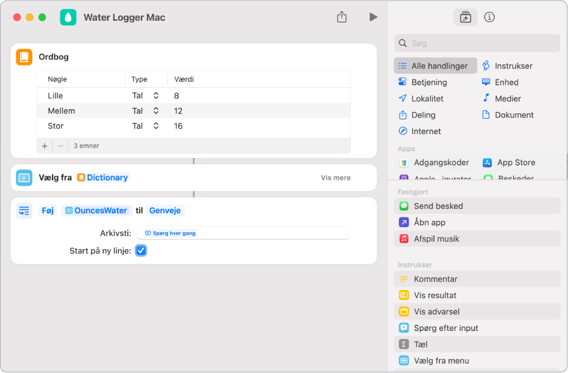Show shortcut details info icon
This screenshot has height=373, width=568.
tap(489, 17)
